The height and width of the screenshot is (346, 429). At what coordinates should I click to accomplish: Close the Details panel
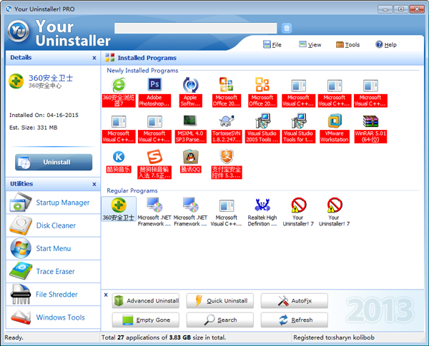pyautogui.click(x=94, y=58)
